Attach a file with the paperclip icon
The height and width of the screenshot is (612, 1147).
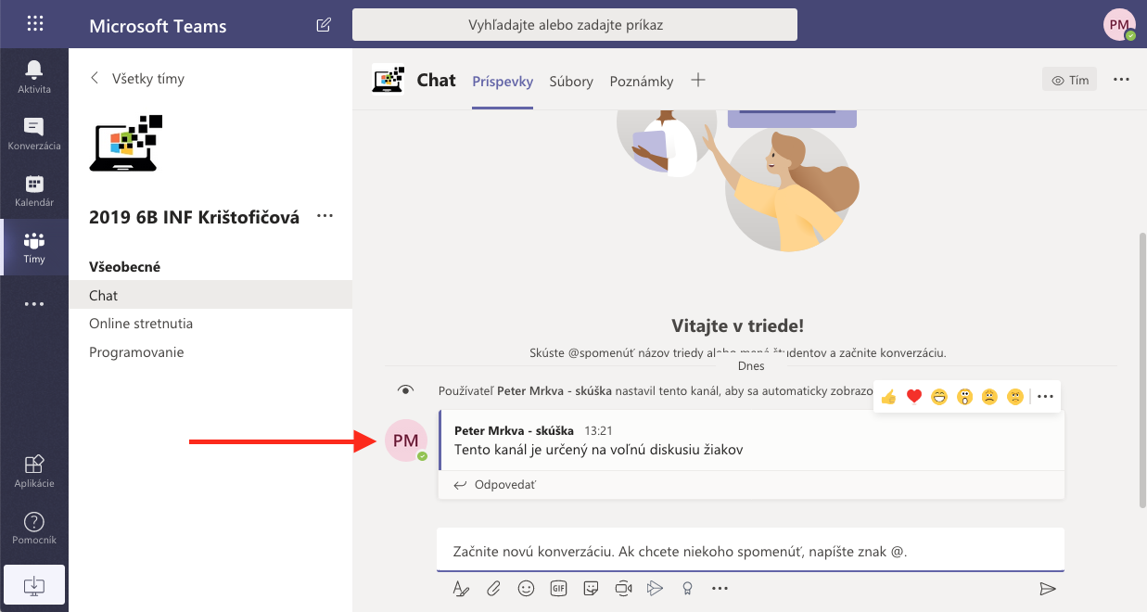click(494, 588)
